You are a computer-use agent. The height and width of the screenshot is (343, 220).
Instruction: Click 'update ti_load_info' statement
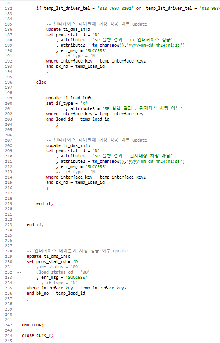tap(69, 98)
